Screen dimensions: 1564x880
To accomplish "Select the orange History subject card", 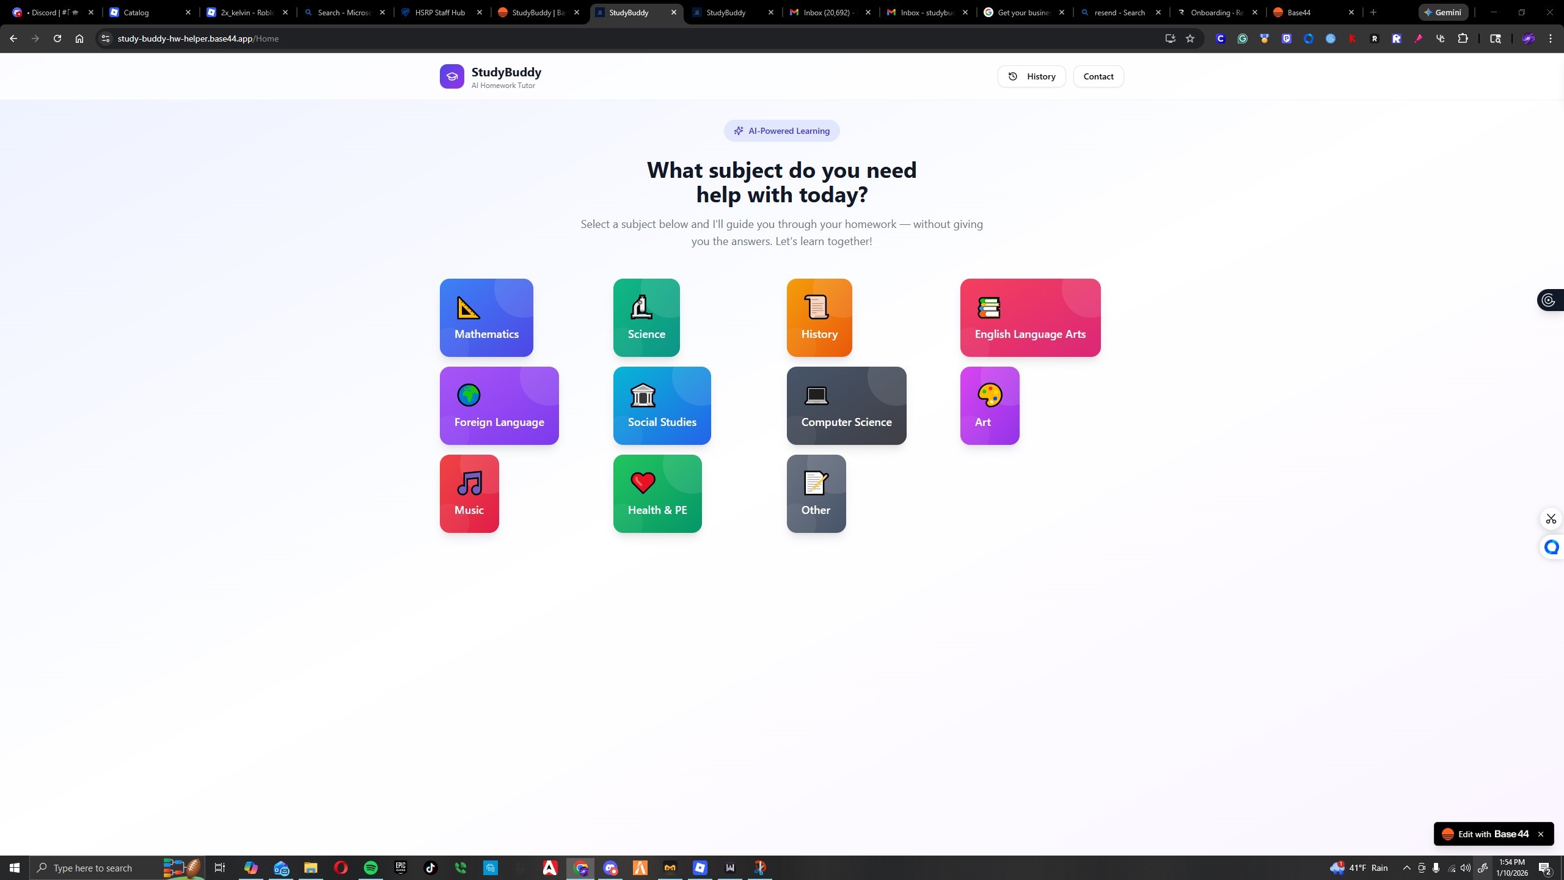I will [x=819, y=318].
